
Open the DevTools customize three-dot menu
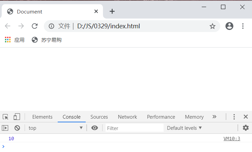[234, 117]
